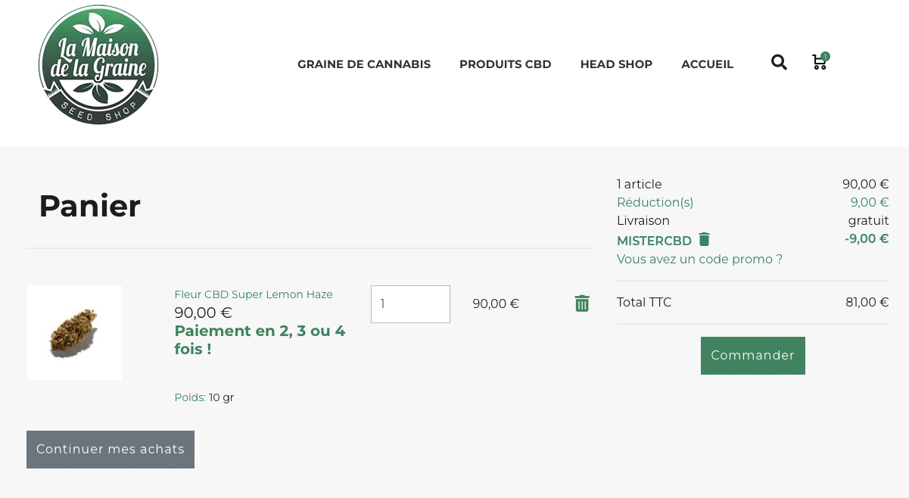The image size is (909, 498).
Task: Click the Commander button
Action: point(753,356)
